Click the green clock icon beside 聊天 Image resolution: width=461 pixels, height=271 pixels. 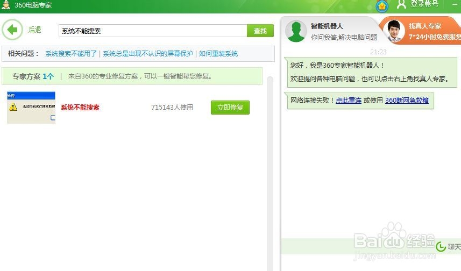pyautogui.click(x=441, y=247)
